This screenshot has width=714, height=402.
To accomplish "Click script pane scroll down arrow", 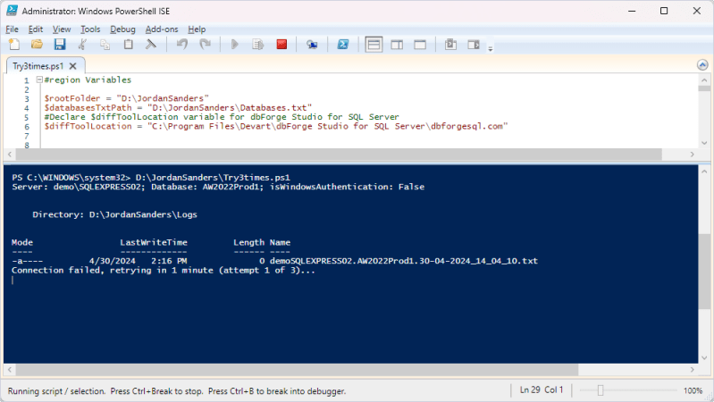I will coord(704,143).
